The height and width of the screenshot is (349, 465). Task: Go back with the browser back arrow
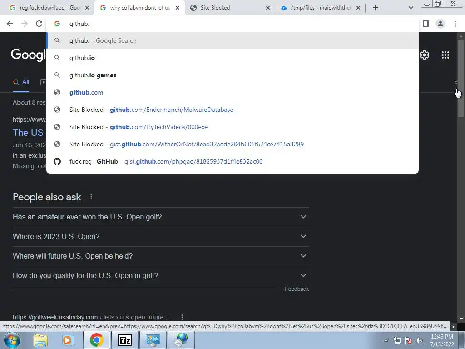[x=10, y=24]
